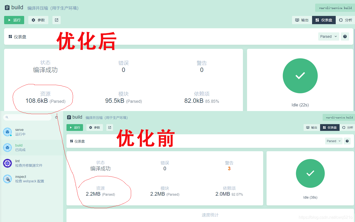
Task: Click the vue-cli-service build command in top window
Action: point(335,8)
